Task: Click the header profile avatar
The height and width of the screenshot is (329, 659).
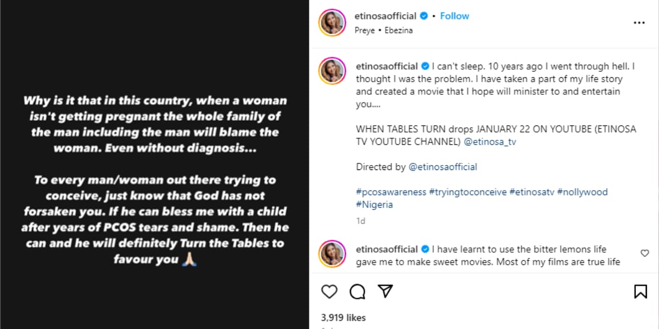Action: tap(332, 22)
